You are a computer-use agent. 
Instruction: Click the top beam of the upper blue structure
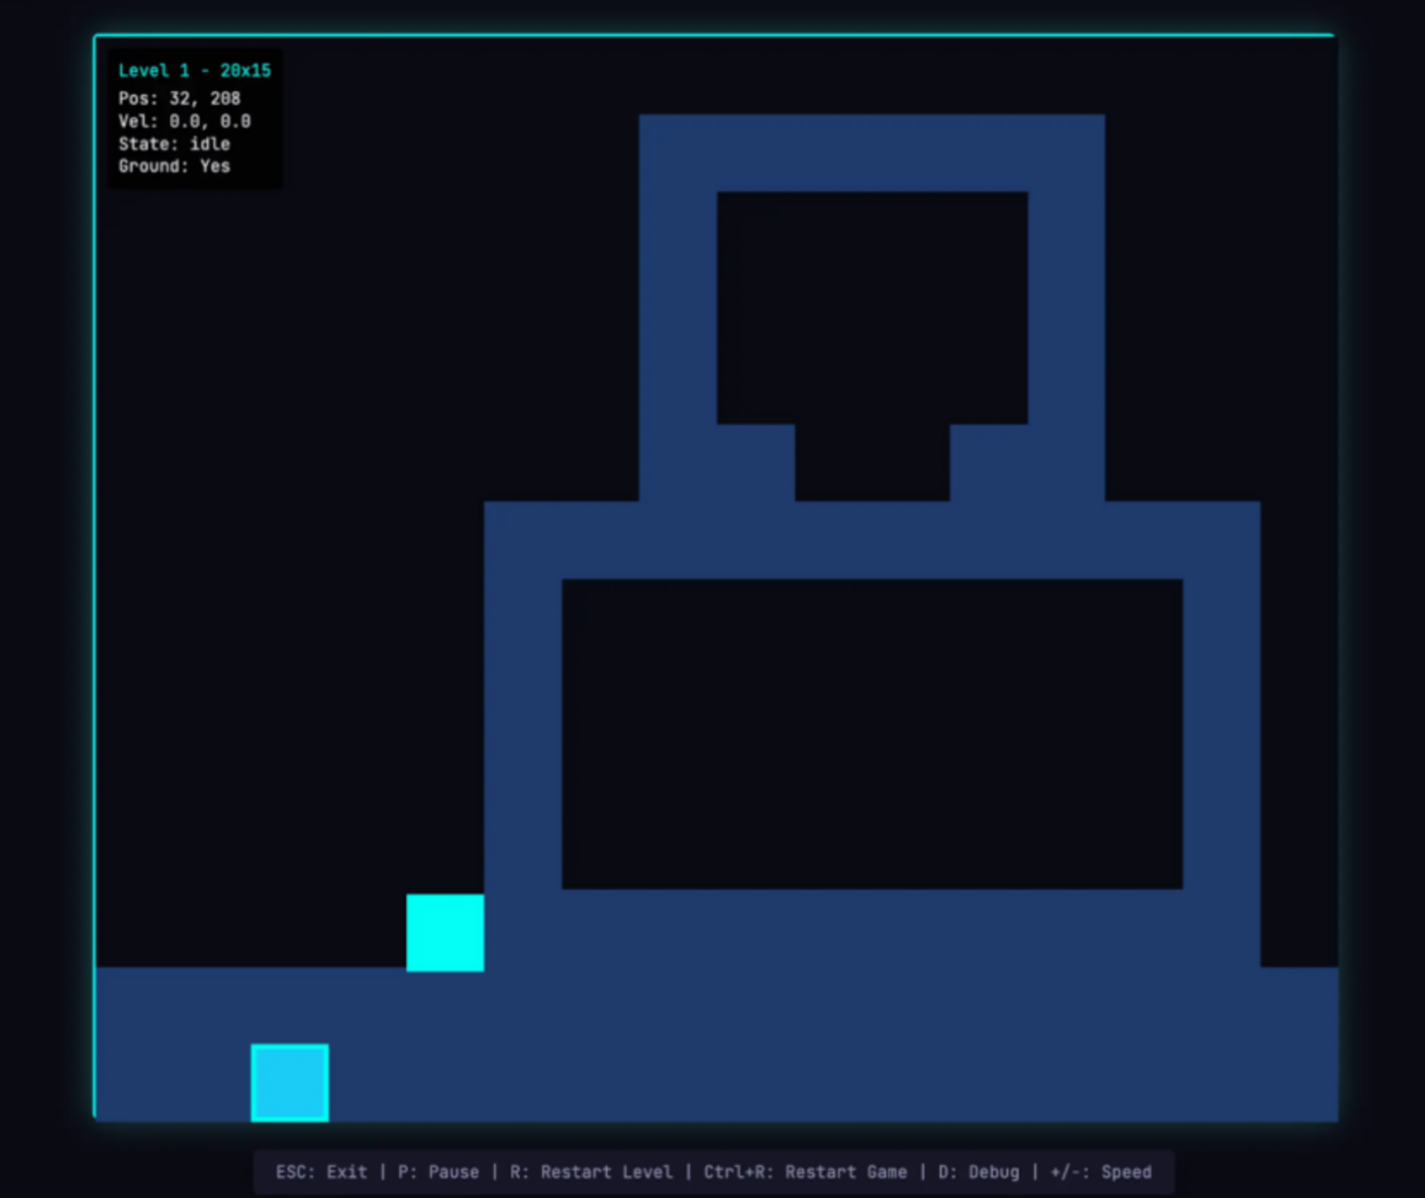(871, 152)
